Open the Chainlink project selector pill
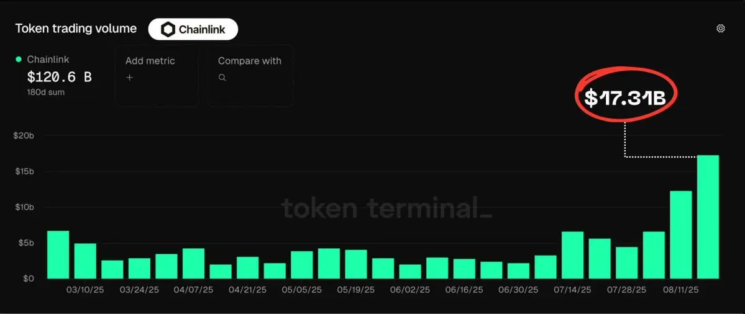This screenshot has height=314, width=745. coord(193,29)
